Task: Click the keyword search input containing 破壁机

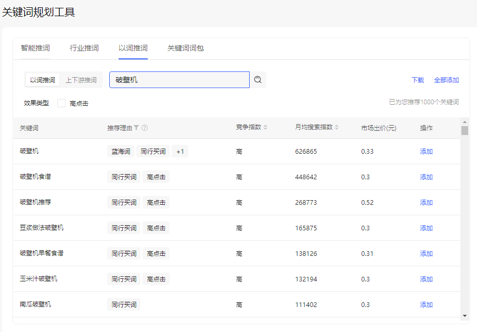Action: click(179, 80)
